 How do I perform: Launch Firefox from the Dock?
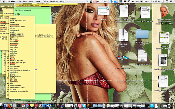click(10, 105)
